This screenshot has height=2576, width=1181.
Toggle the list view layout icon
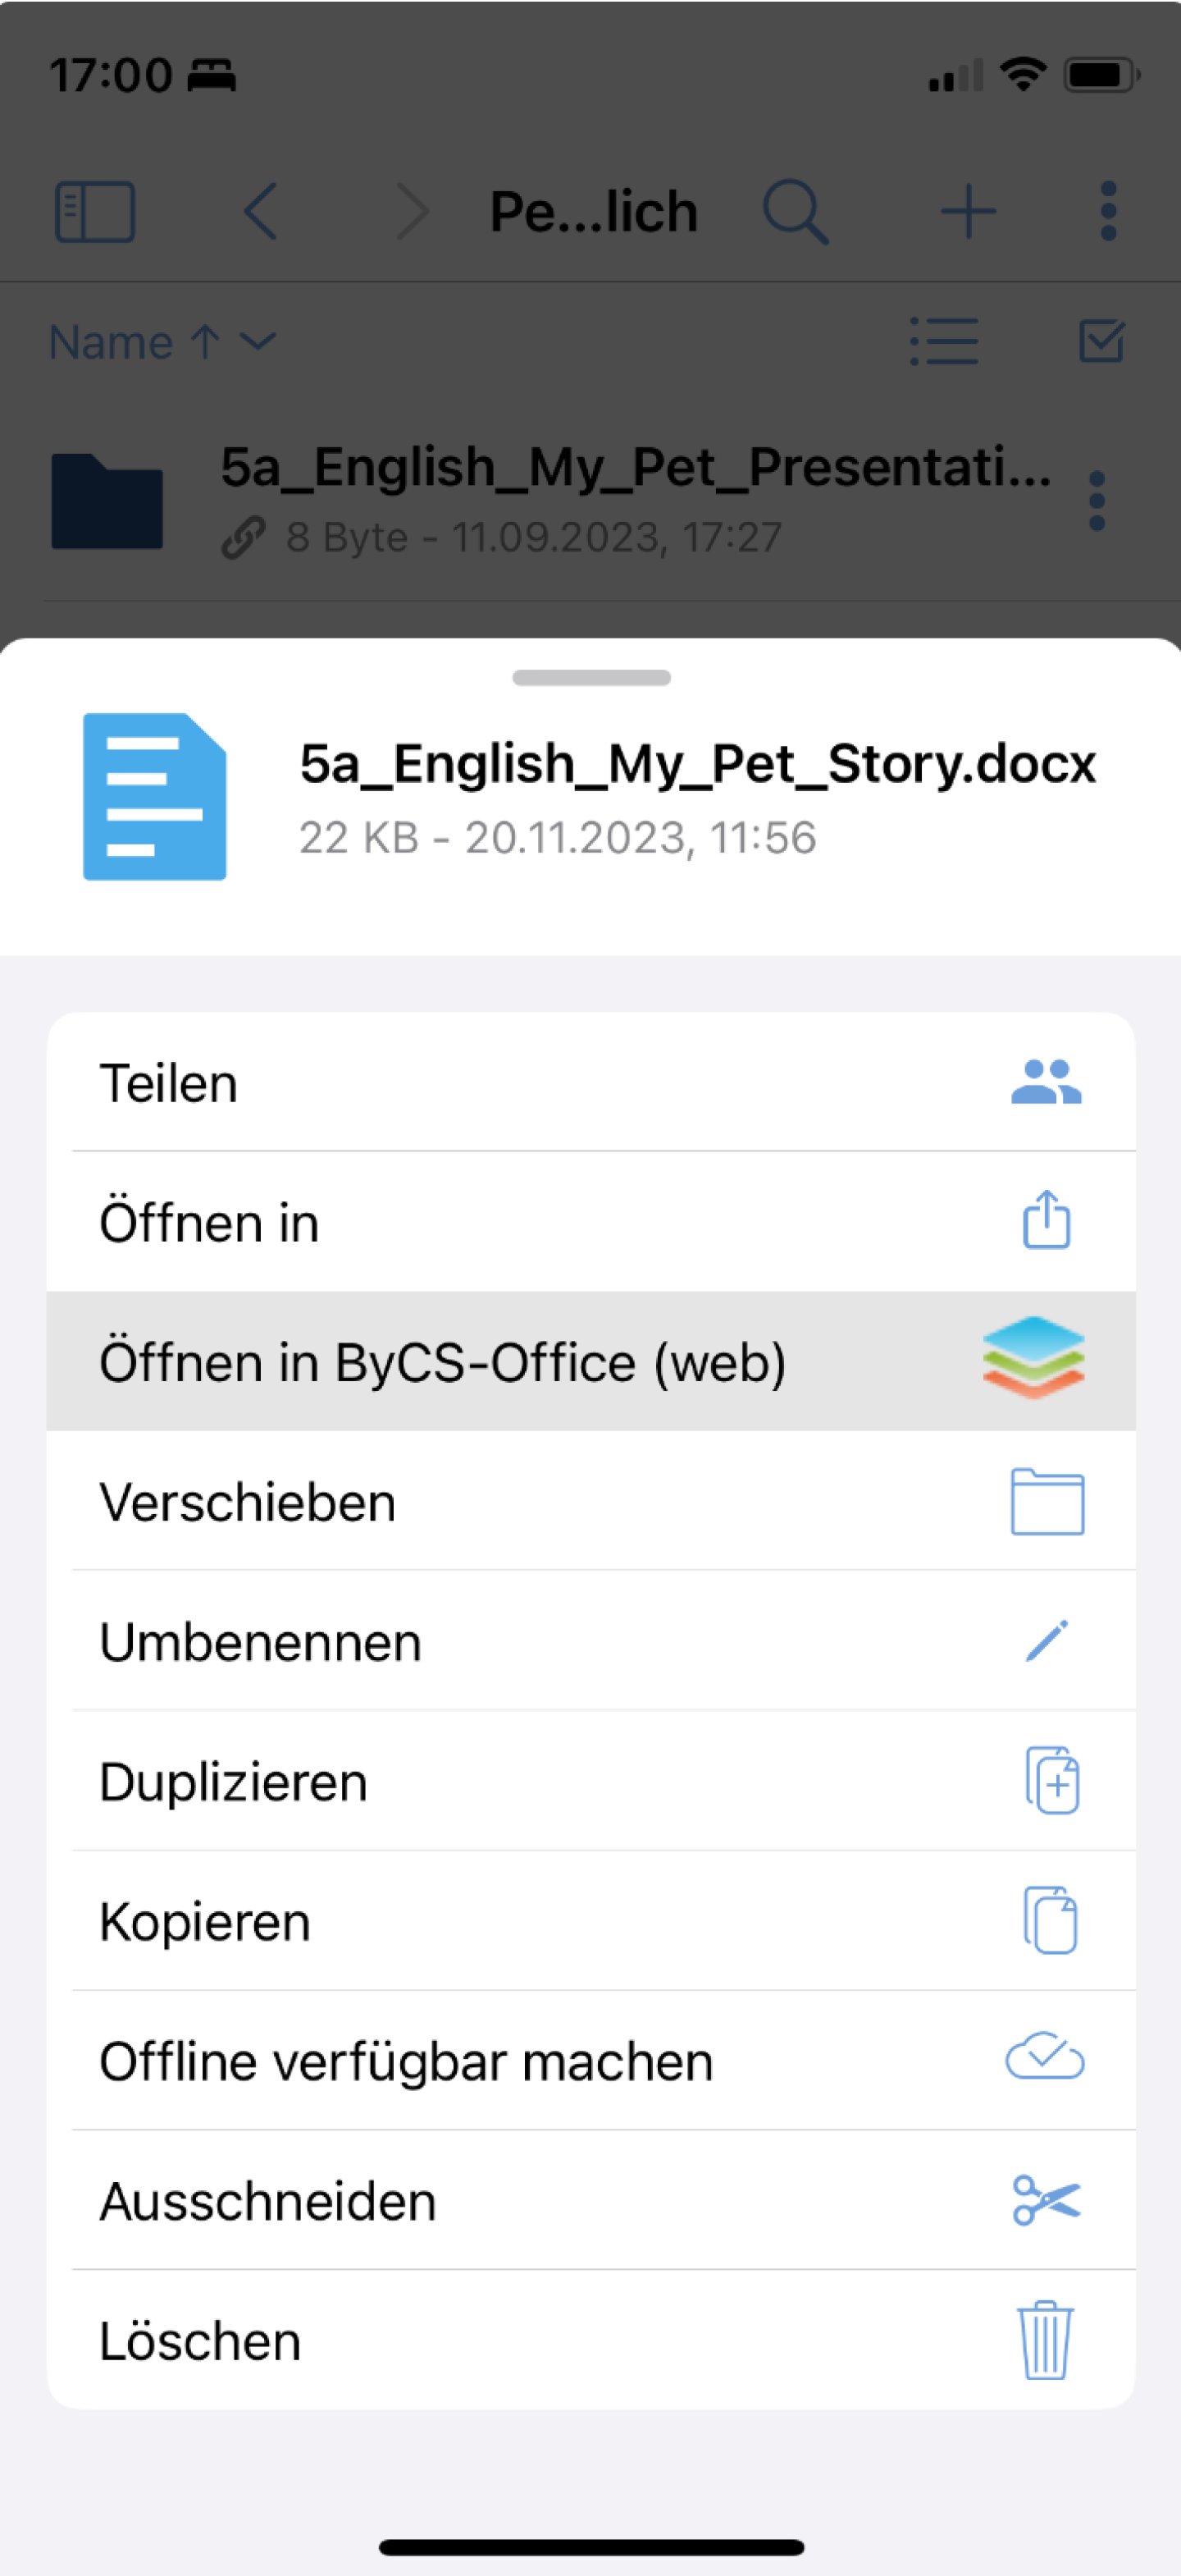click(943, 341)
